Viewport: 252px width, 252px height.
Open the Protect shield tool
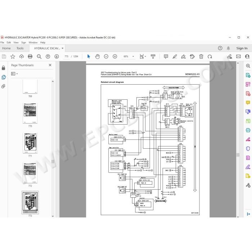click(248, 148)
